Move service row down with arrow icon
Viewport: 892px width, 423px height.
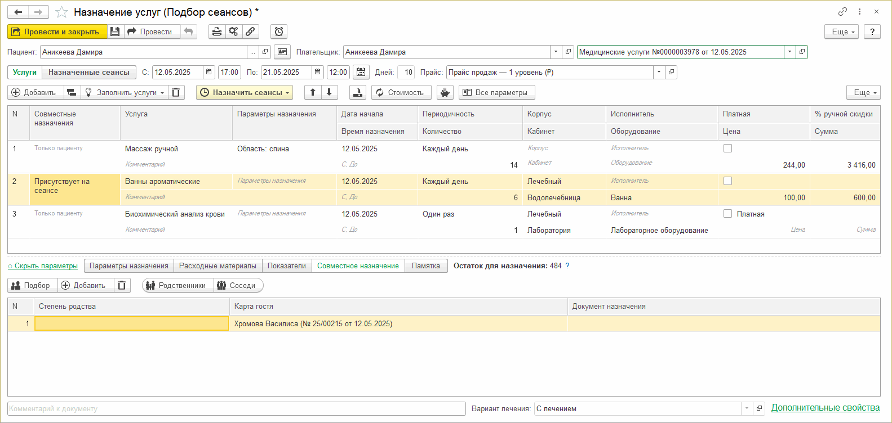329,93
